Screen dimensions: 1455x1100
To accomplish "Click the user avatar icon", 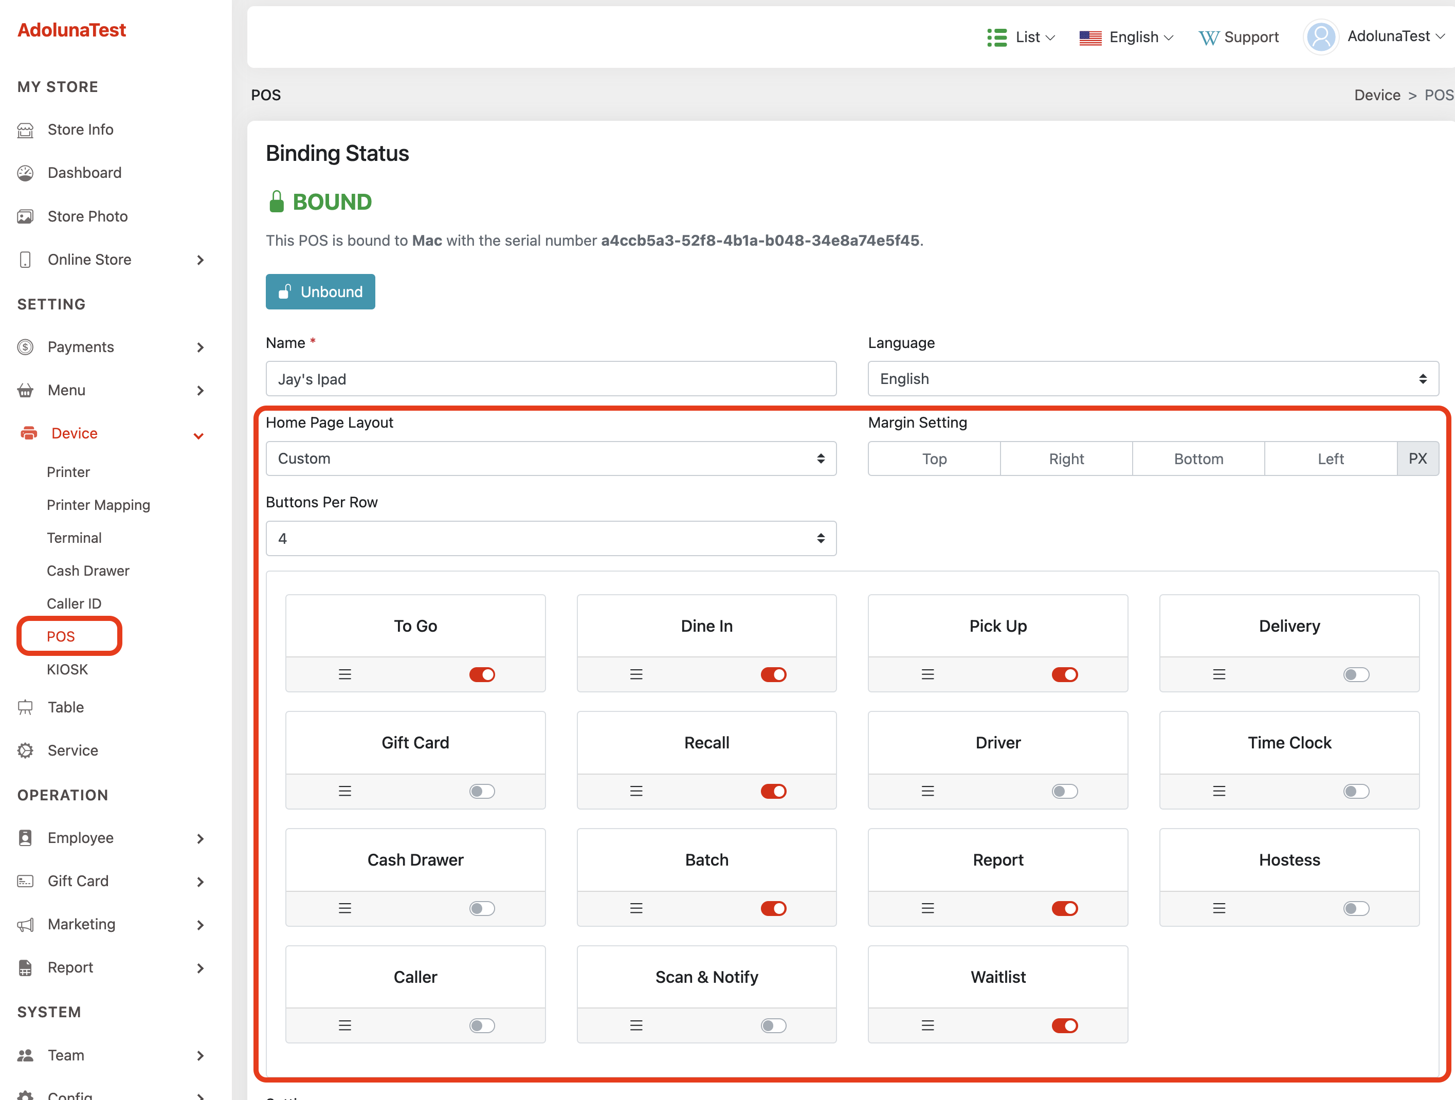I will coord(1320,37).
